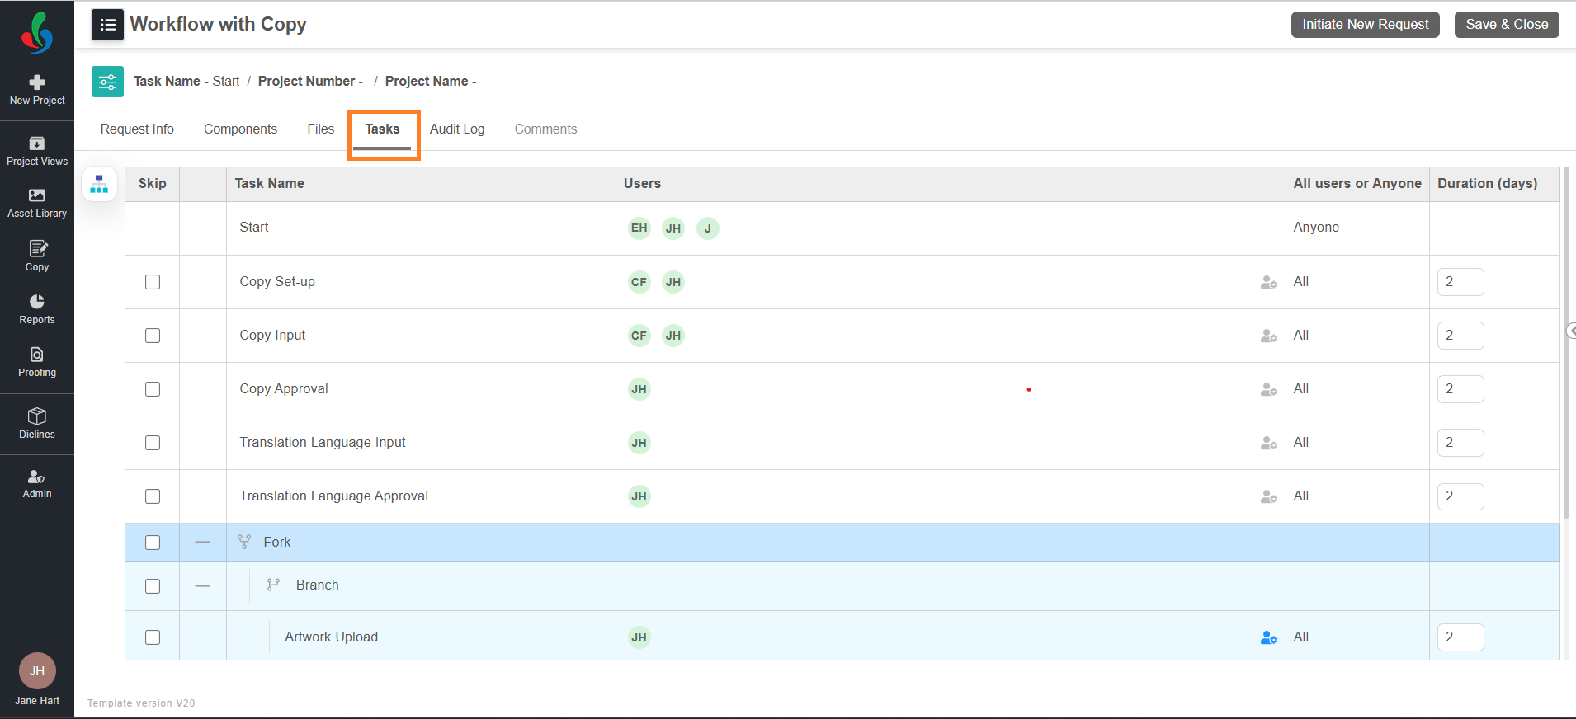
Task: Tick the Skip checkbox for Artwork Upload
Action: (153, 637)
